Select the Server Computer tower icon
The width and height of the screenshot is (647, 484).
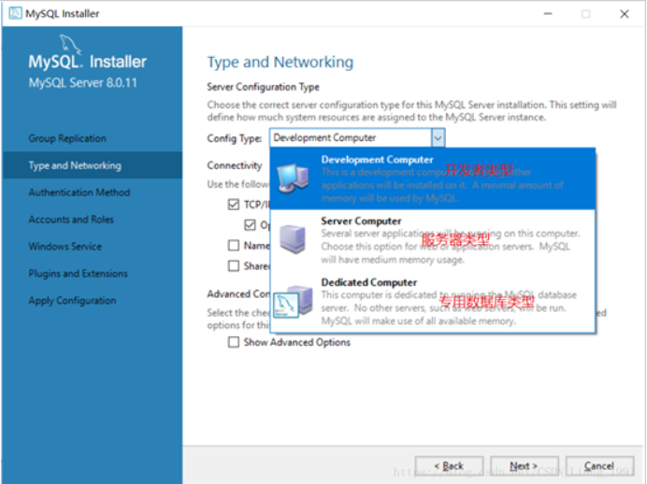point(293,239)
